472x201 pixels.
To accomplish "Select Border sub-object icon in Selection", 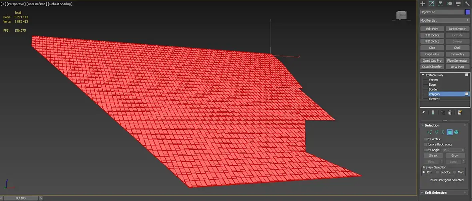I will coord(443,132).
